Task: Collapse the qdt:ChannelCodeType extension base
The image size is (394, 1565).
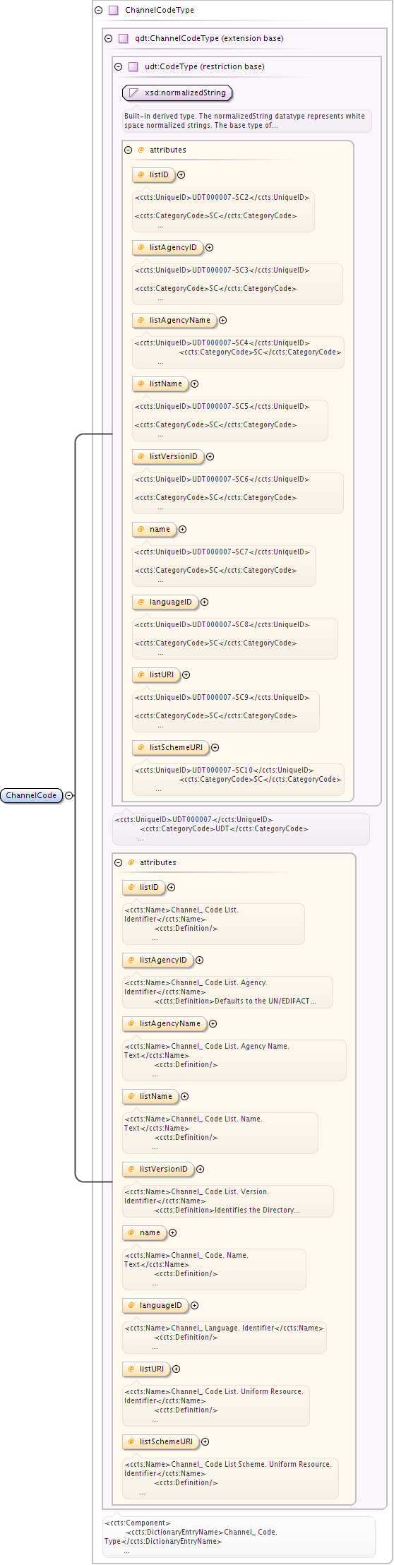Action: coord(108,39)
